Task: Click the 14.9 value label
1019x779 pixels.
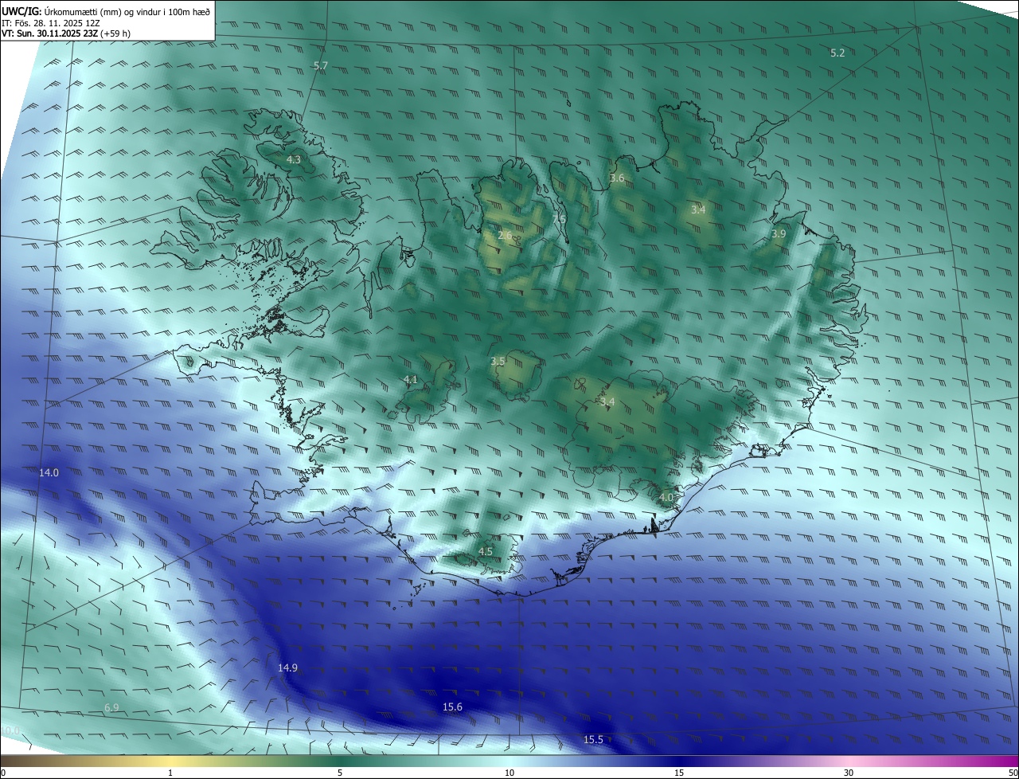Action: pyautogui.click(x=287, y=667)
